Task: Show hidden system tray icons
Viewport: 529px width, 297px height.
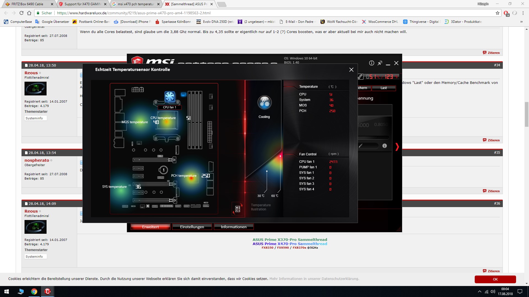Action: point(479,291)
